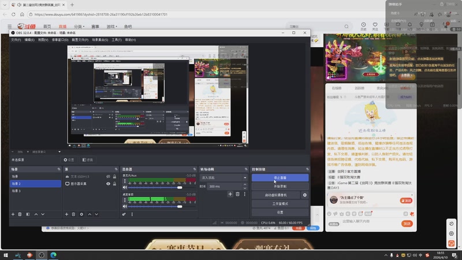Open Douyu 关注 heart icon
This screenshot has height=260, width=462.
375,25
